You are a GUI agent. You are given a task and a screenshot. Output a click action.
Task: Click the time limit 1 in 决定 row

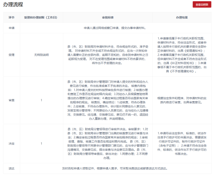point(41,144)
